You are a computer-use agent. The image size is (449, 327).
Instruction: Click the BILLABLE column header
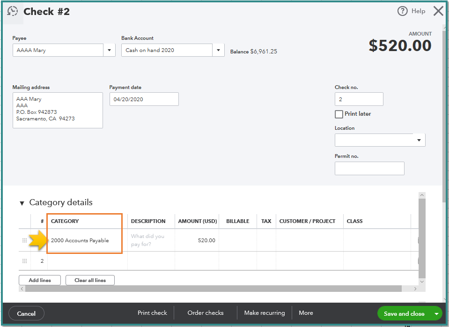pyautogui.click(x=238, y=221)
